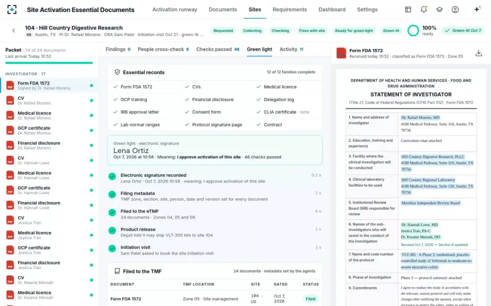Open Activation runway tab
The height and width of the screenshot is (306, 491).
coord(175,9)
